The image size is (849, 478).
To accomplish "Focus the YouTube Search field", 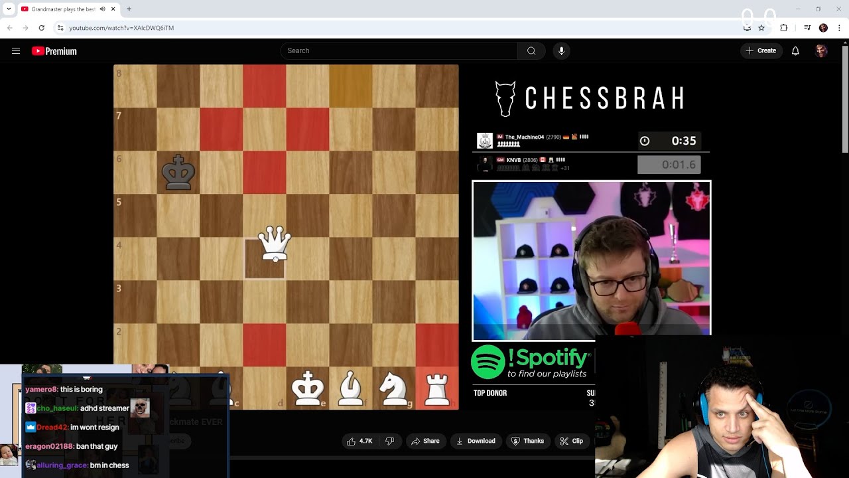I will (x=399, y=51).
